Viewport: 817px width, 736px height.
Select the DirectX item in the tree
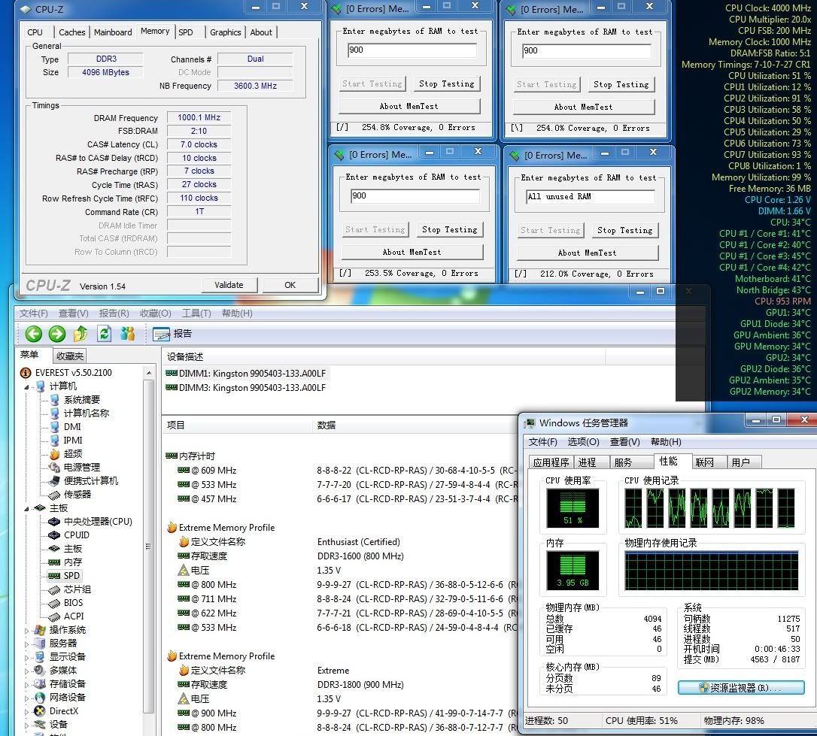(63, 711)
